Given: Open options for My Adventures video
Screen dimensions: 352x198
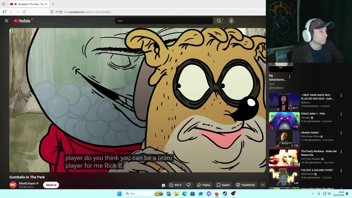Looking at the screenshot, I should [x=290, y=77].
